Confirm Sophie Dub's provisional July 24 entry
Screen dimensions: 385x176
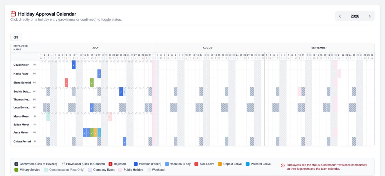[125, 92]
